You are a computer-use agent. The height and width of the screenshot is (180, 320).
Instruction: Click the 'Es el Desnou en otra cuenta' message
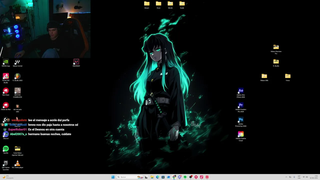[x=46, y=129]
